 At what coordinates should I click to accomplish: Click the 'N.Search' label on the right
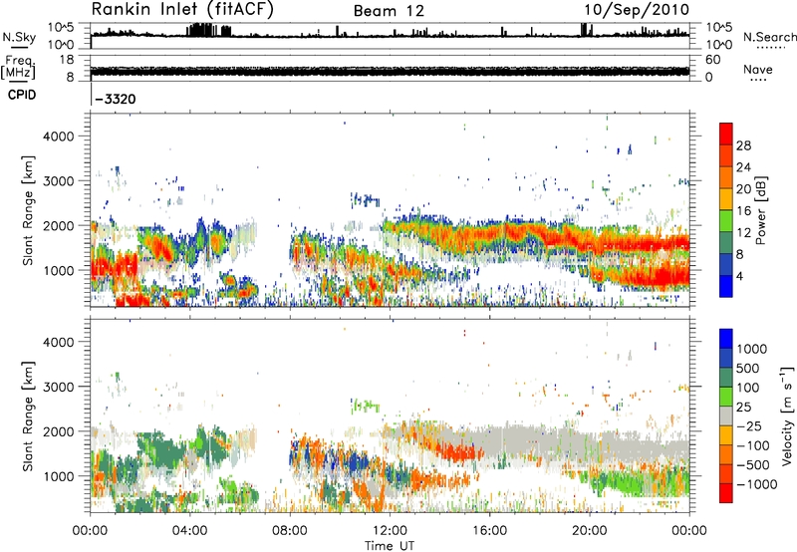click(x=770, y=37)
